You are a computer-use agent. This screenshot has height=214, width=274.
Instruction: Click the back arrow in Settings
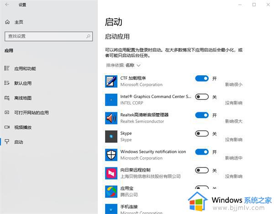click(7, 5)
